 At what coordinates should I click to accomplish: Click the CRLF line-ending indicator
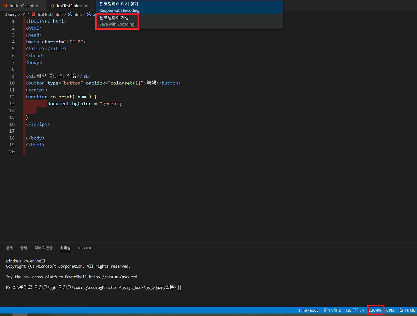390,310
